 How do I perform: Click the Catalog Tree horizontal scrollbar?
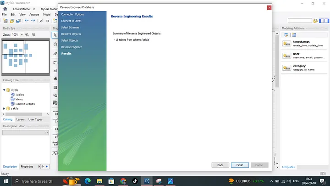click(x=23, y=114)
